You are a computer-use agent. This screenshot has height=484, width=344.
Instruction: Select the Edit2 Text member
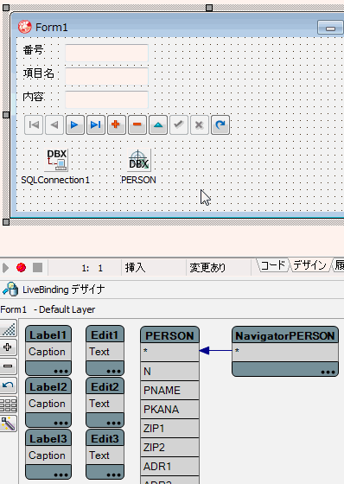coord(105,404)
